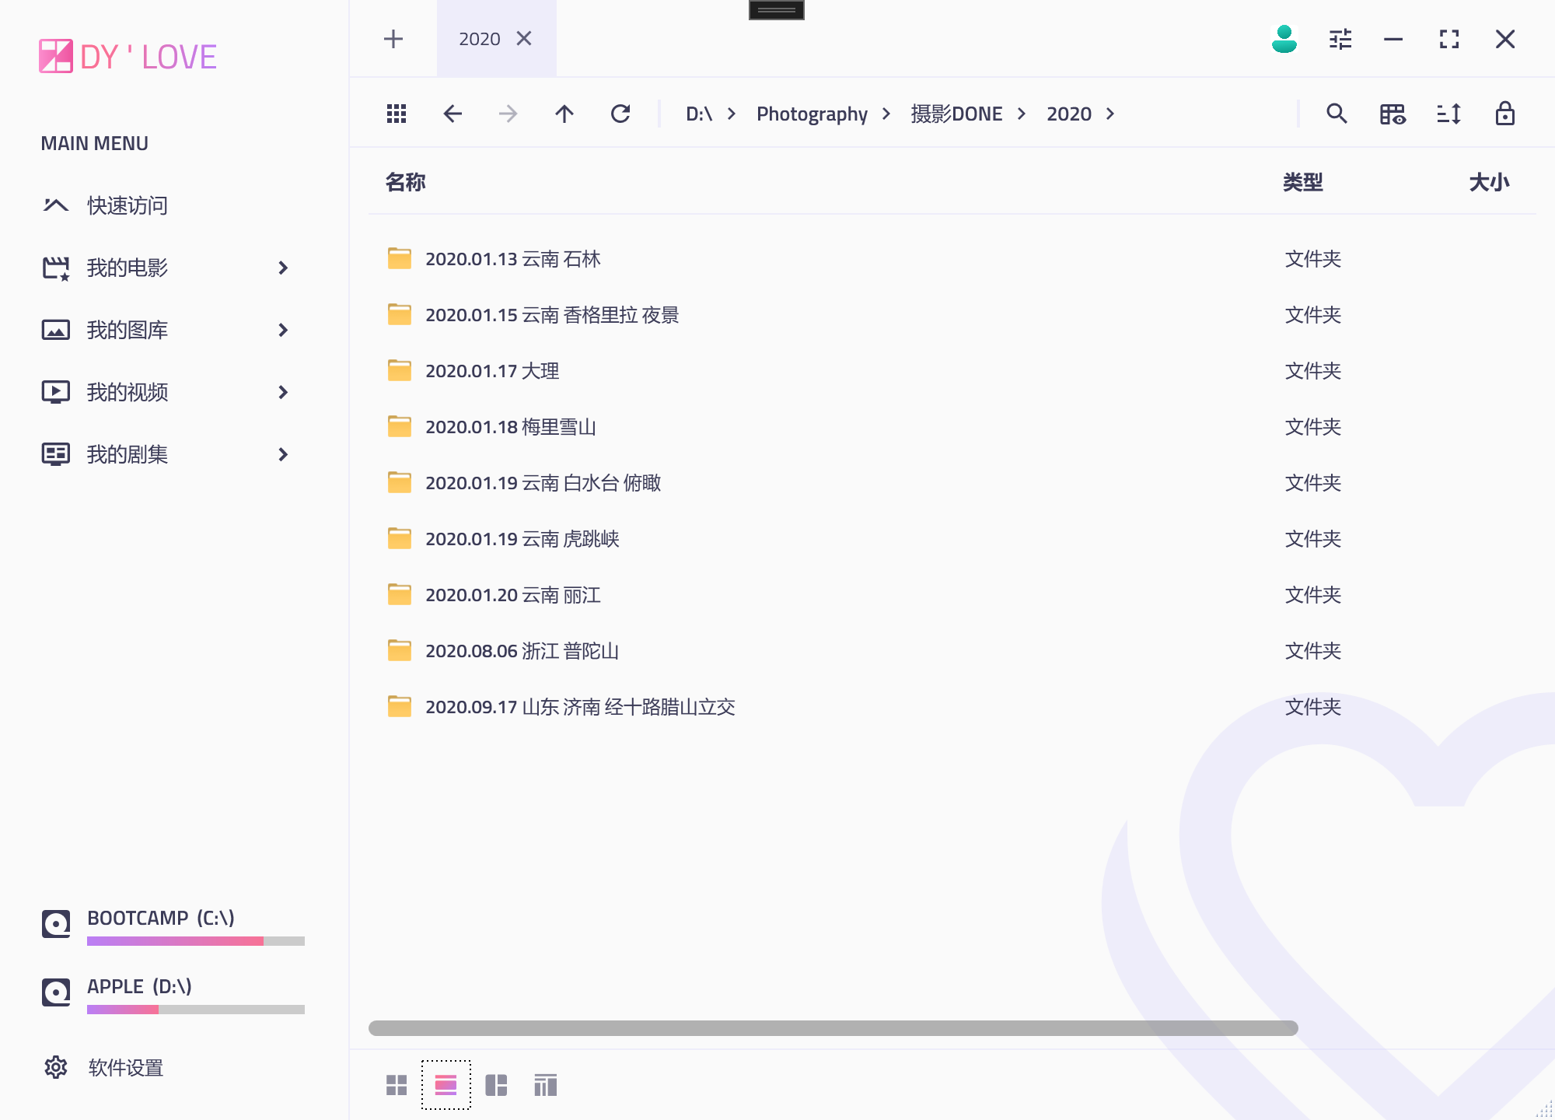The height and width of the screenshot is (1120, 1555).
Task: Go up to parent folder
Action: click(x=564, y=114)
